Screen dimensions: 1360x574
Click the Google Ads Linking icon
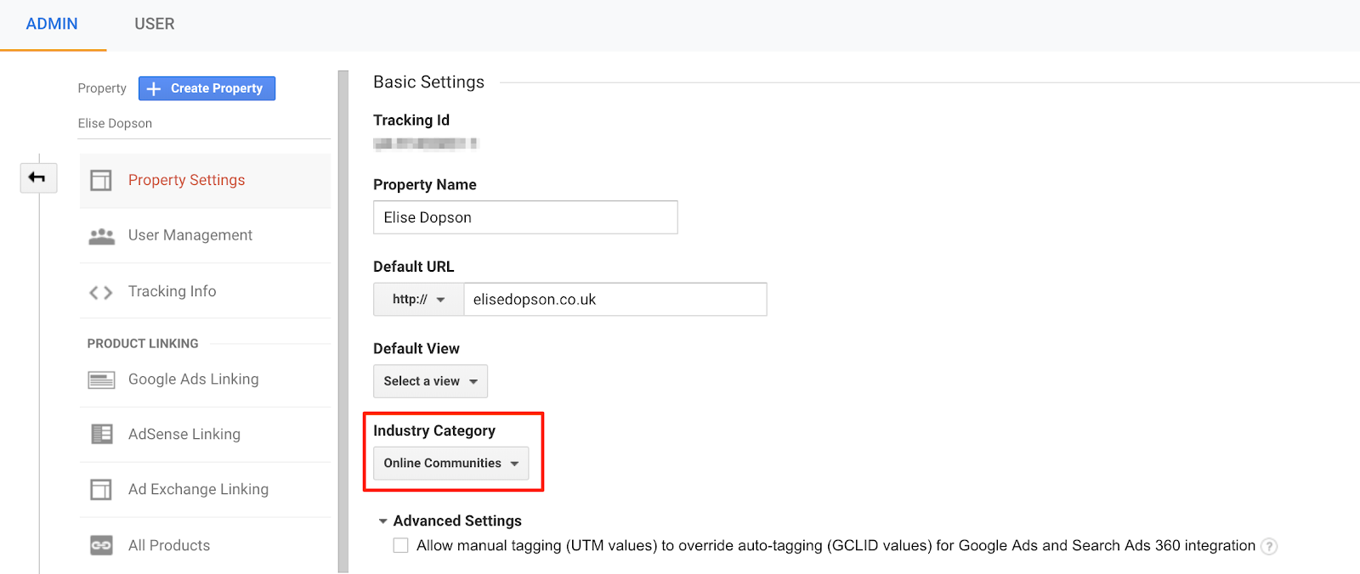(x=101, y=380)
